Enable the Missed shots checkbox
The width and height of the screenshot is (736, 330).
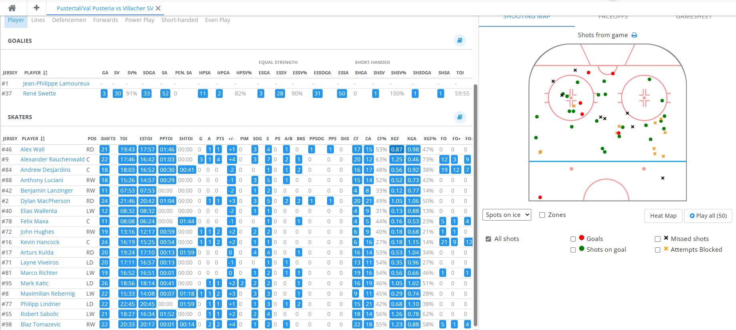(x=657, y=239)
